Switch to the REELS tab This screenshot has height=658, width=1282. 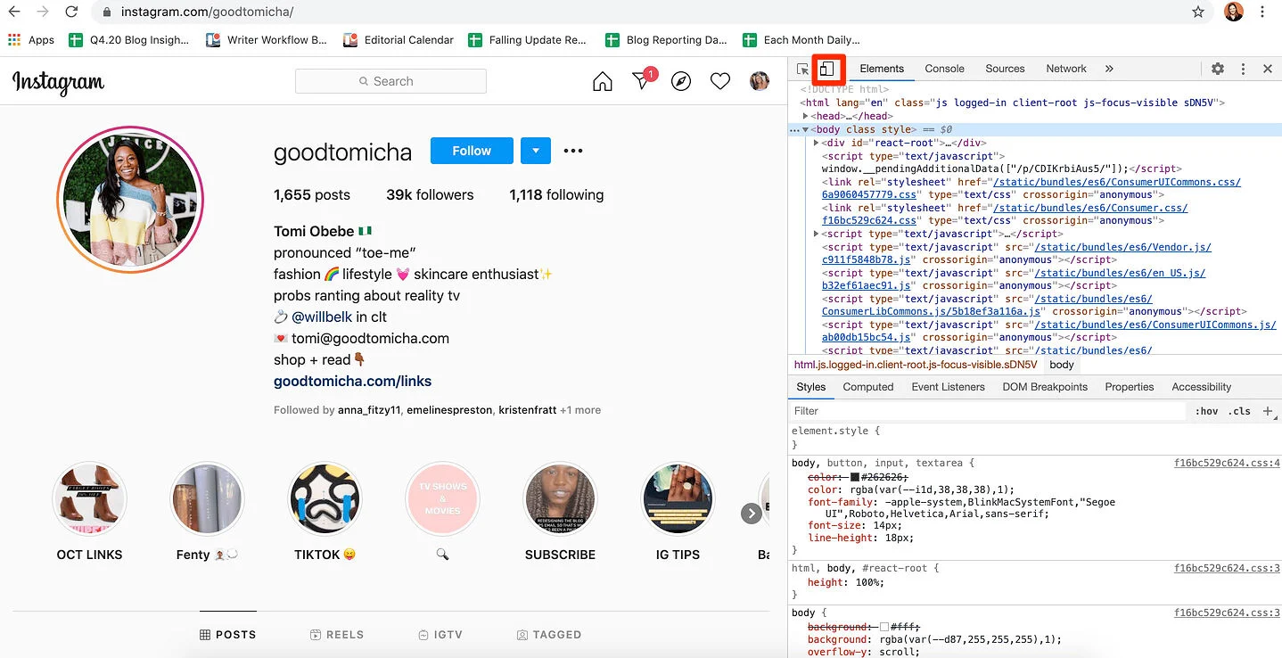click(337, 635)
